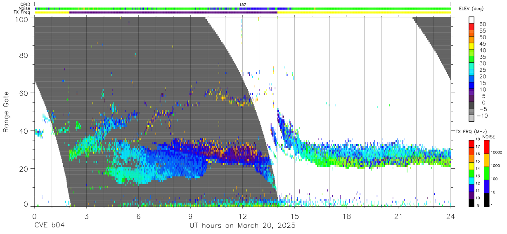This screenshot has width=507, height=234.
Task: Click the 'CVE b04' radar beam label
Action: coord(49,226)
